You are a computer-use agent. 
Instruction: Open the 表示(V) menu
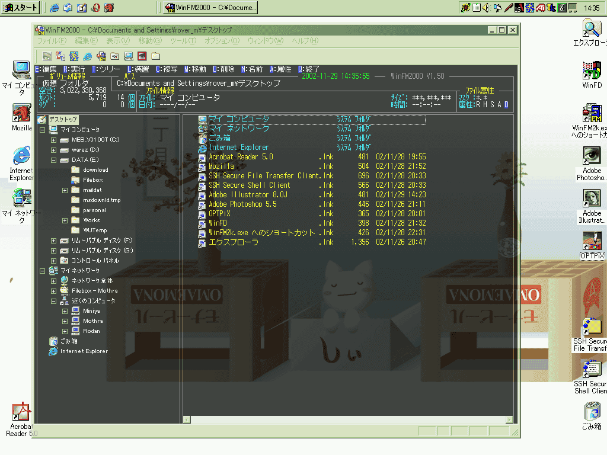(x=118, y=41)
